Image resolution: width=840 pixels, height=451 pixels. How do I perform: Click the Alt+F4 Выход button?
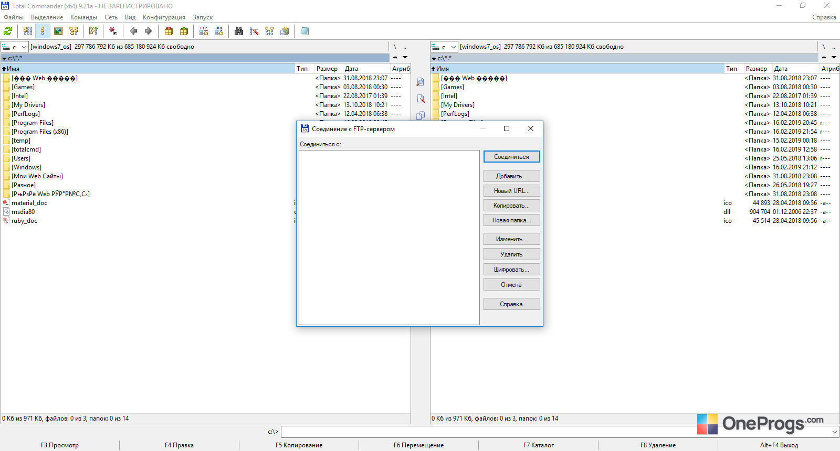coord(779,445)
